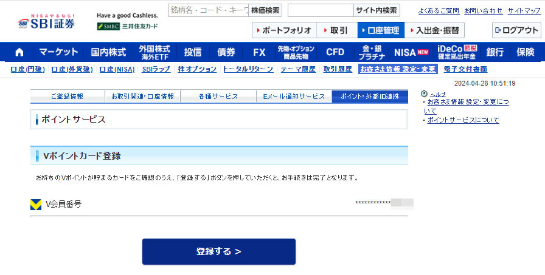Open the home icon in navigation bar
The height and width of the screenshot is (275, 545).
19,52
